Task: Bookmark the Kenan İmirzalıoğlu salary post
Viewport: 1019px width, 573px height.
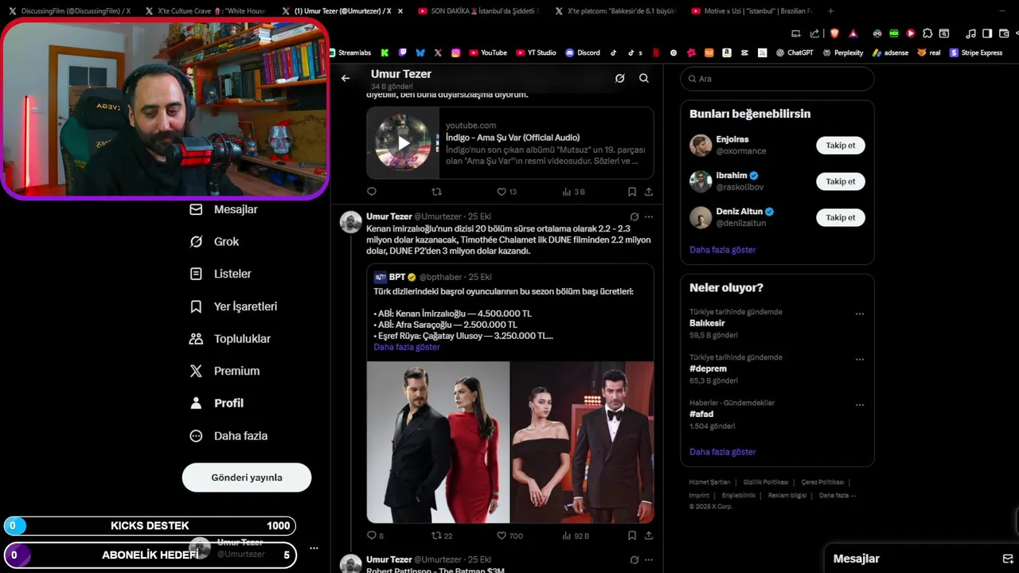Action: 632,536
